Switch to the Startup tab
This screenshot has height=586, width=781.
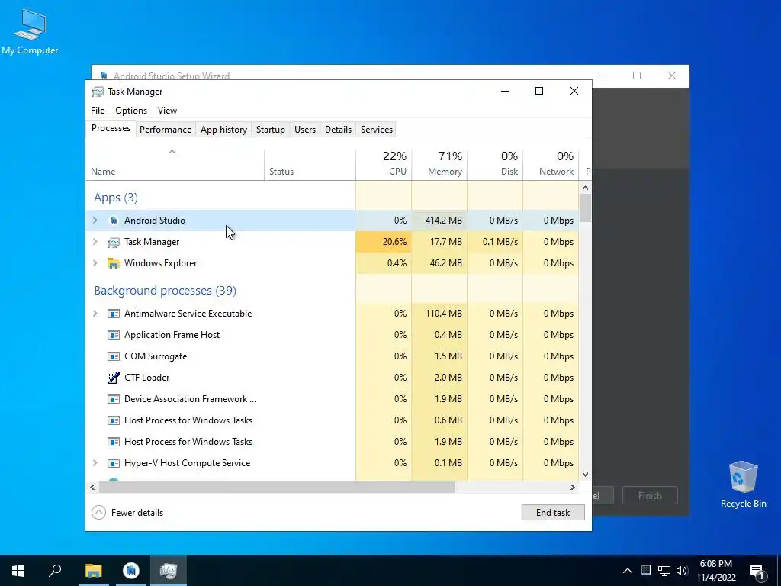[271, 130]
